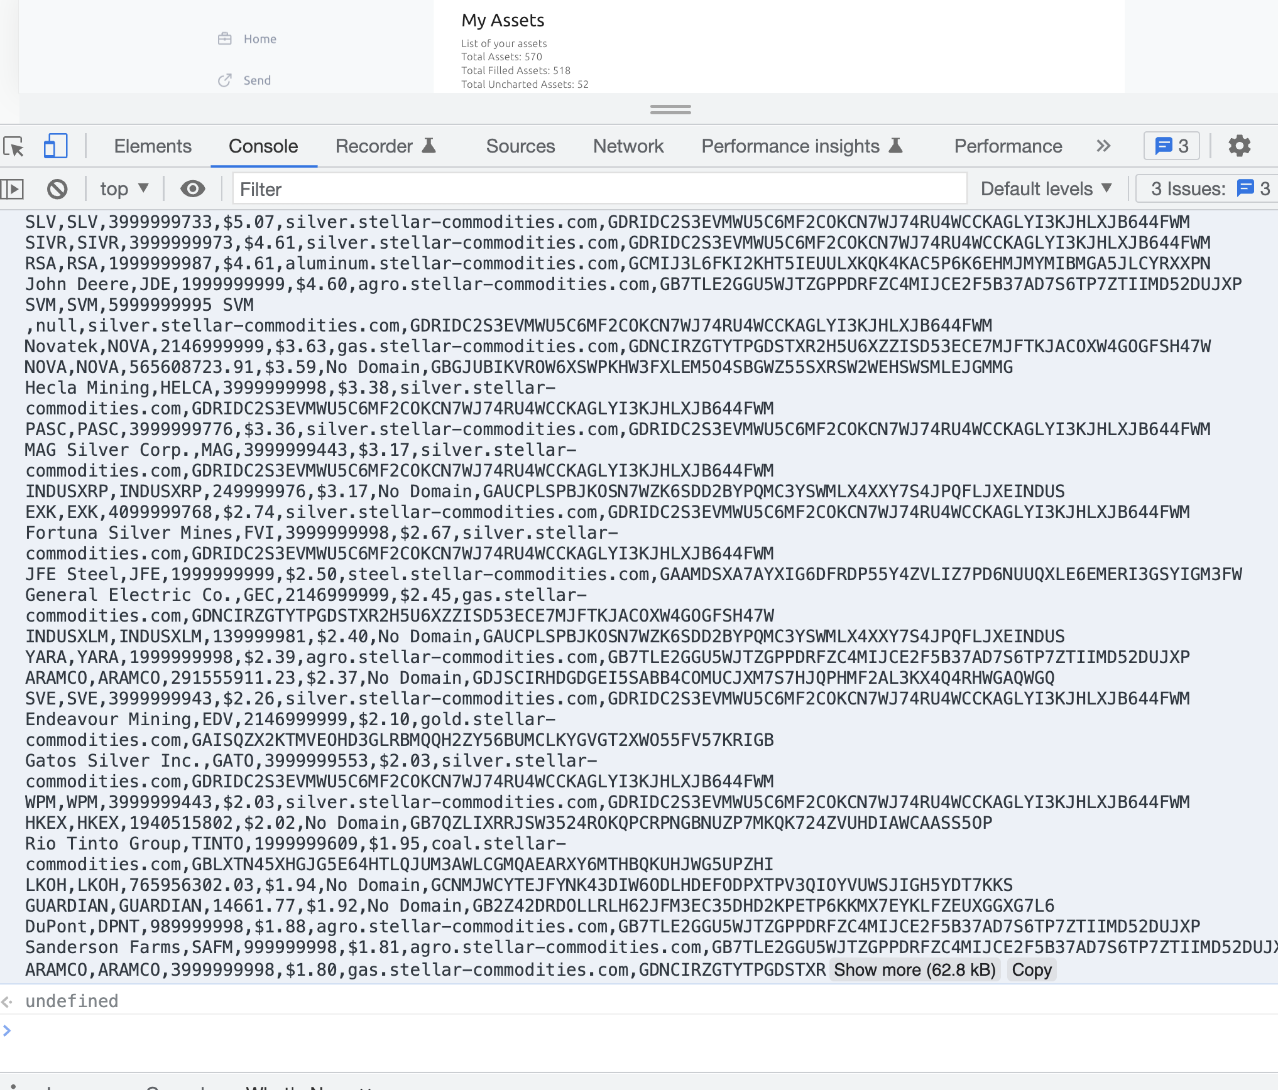The width and height of the screenshot is (1278, 1090).
Task: Click the clear console icon
Action: tap(57, 189)
